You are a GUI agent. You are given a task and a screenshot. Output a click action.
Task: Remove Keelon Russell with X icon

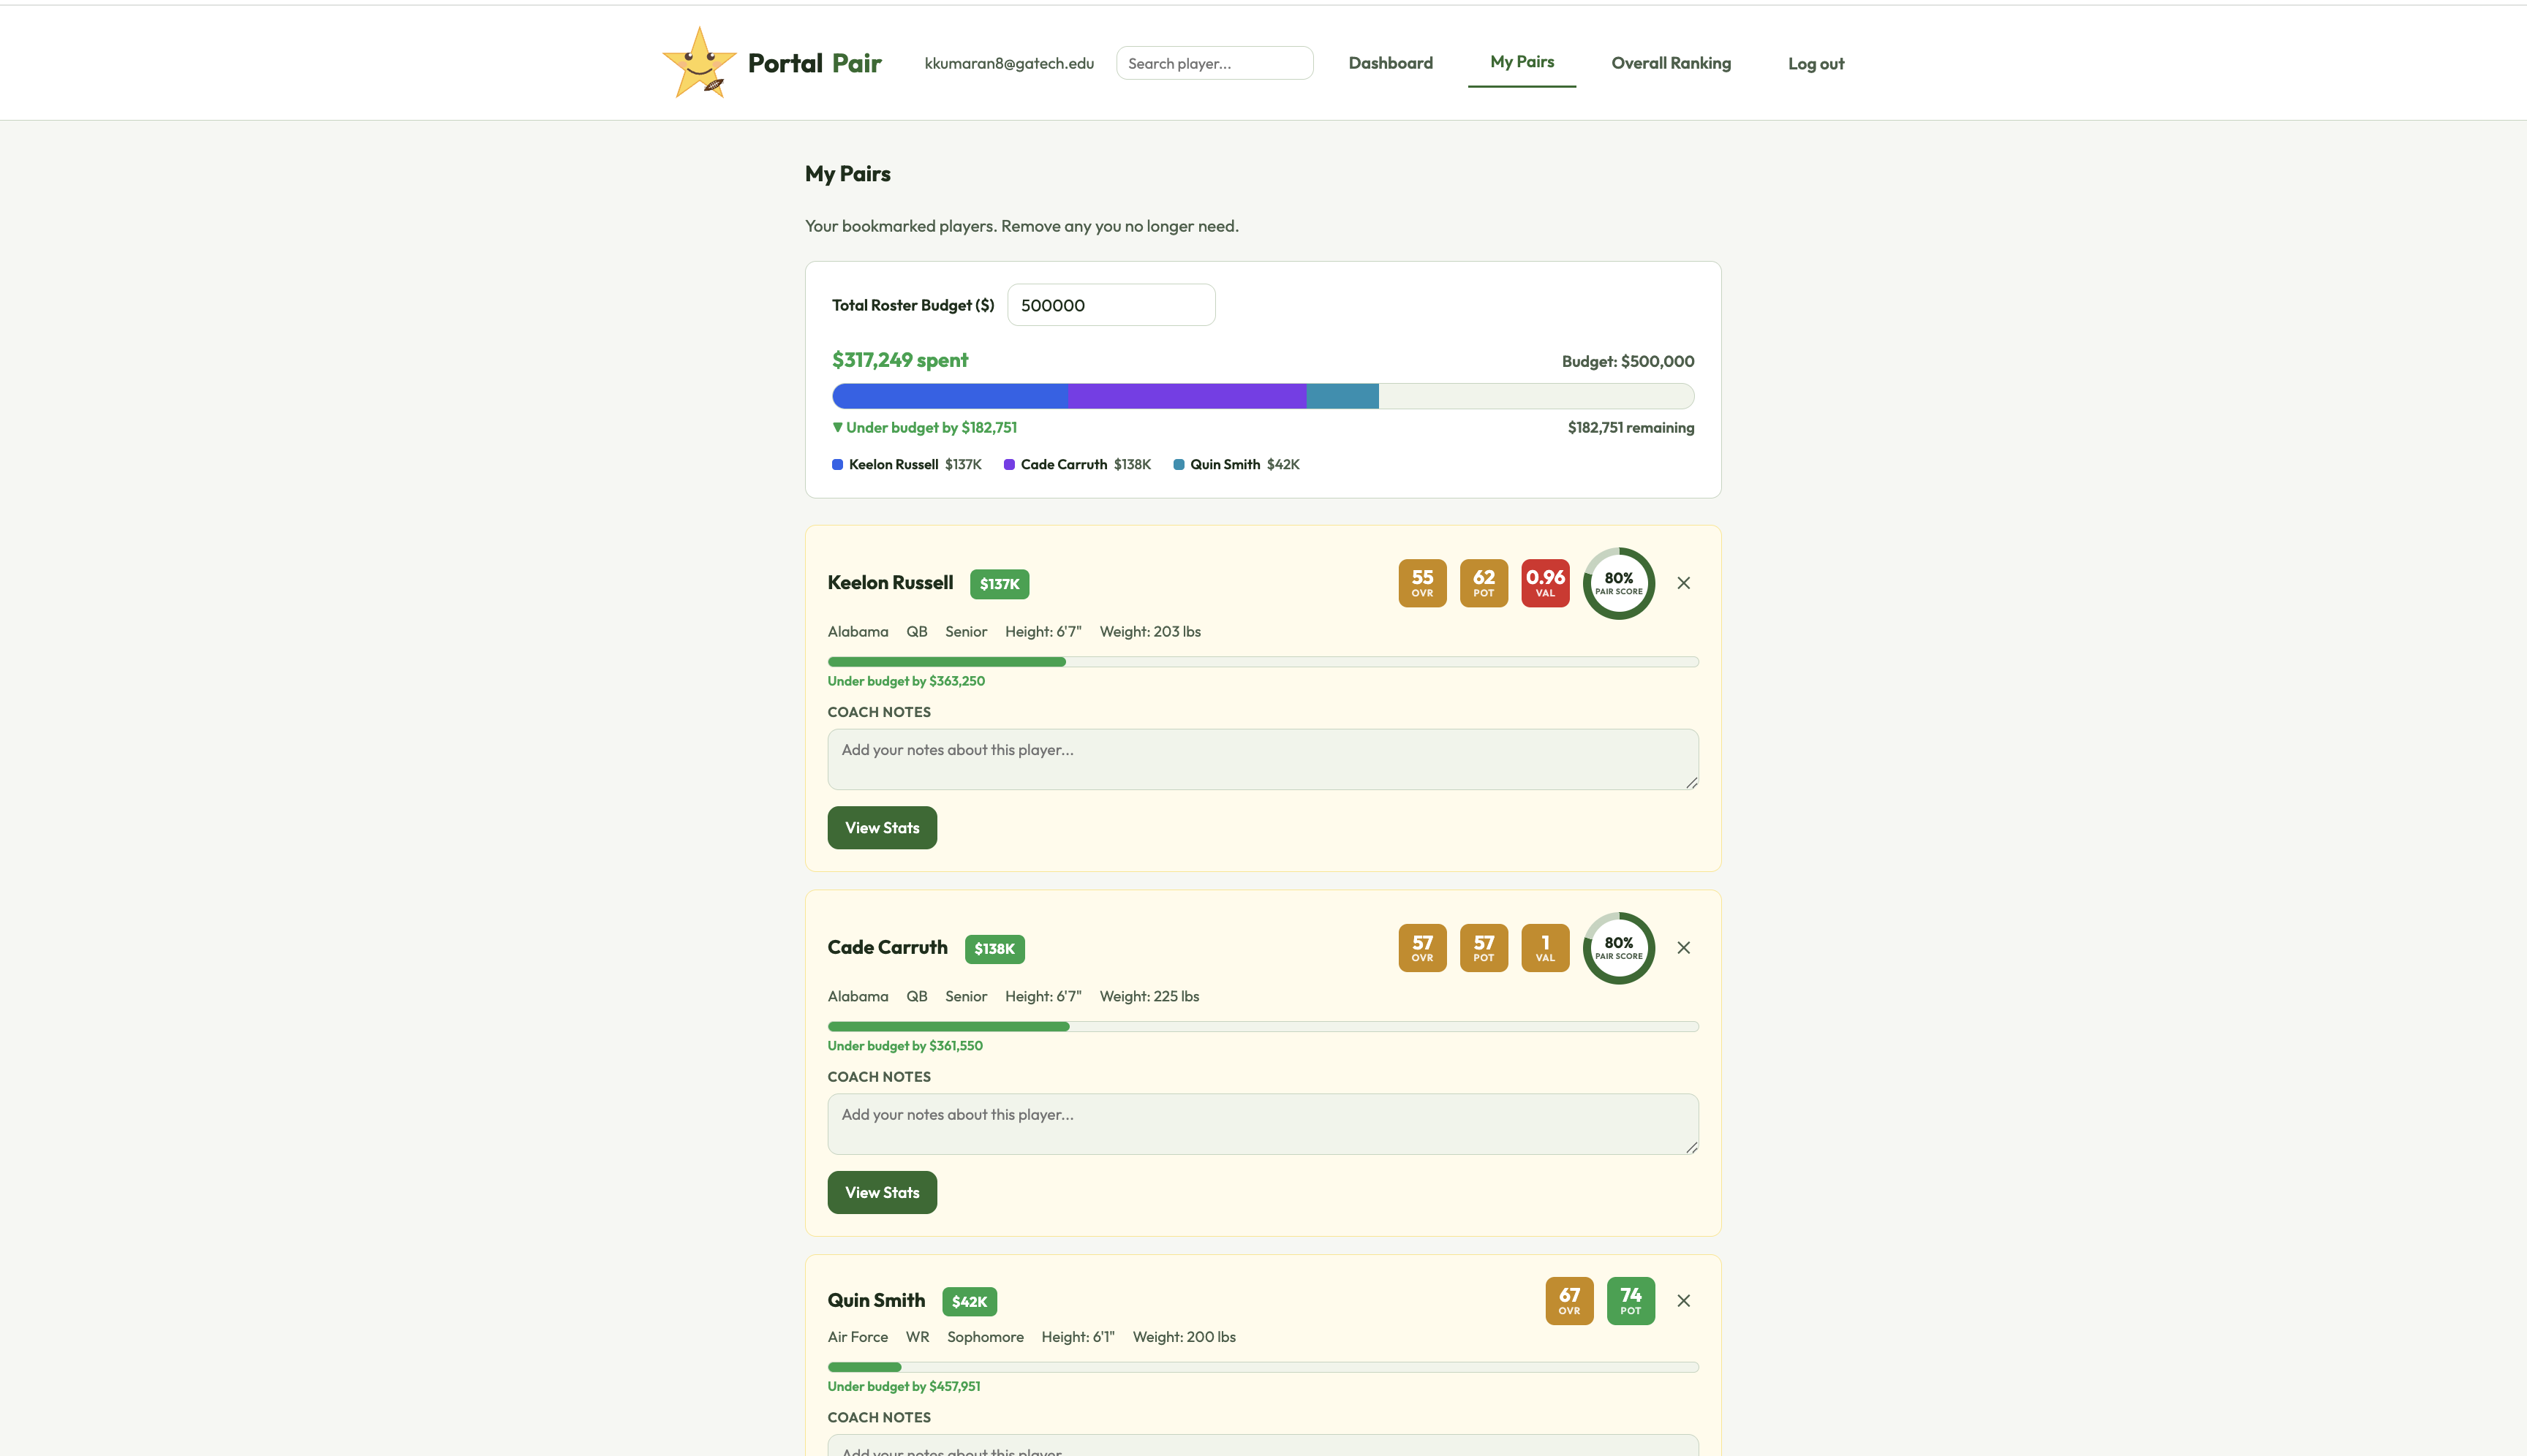(x=1684, y=583)
